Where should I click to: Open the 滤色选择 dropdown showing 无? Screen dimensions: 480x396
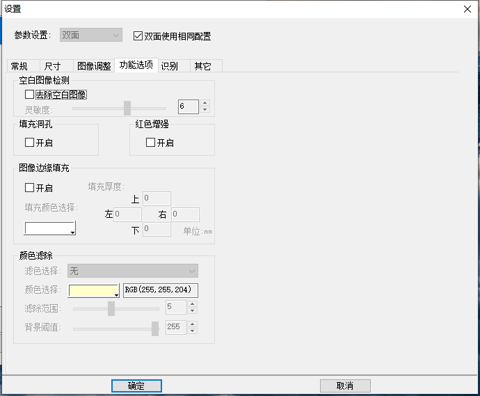(133, 271)
